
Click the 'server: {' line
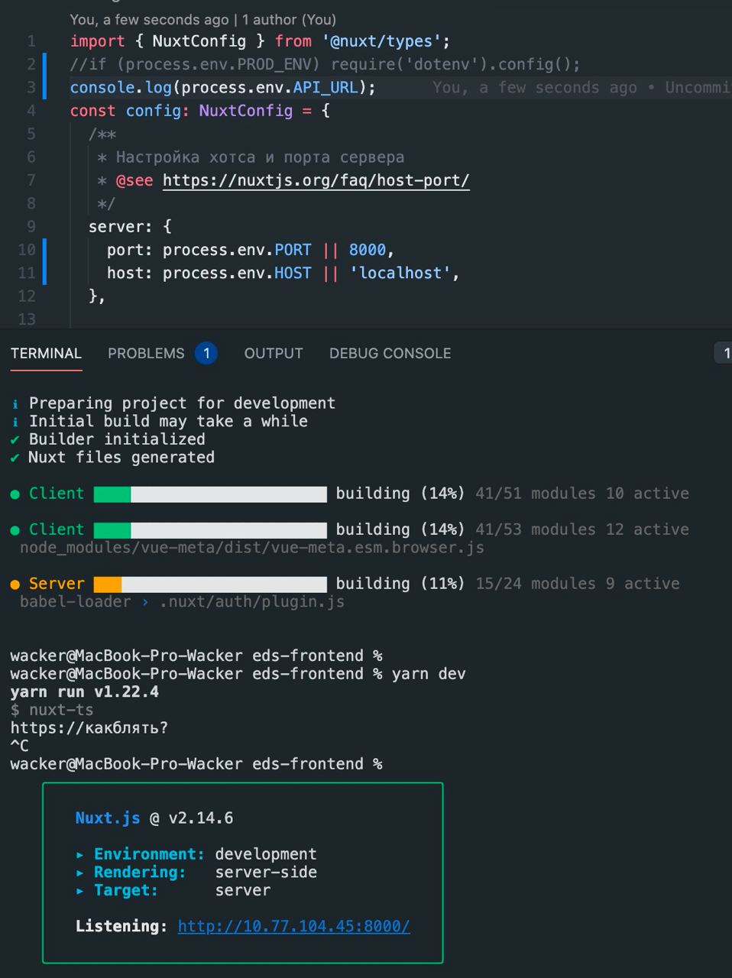[x=130, y=227]
